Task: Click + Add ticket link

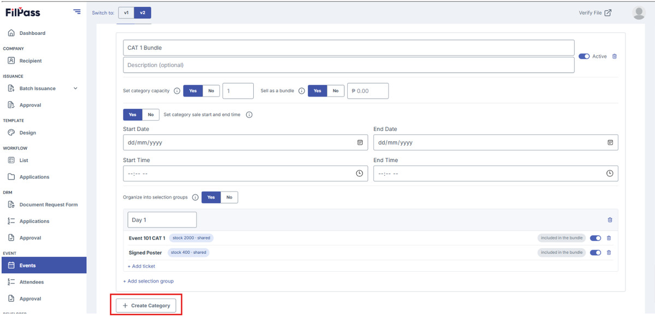Action: tap(141, 266)
